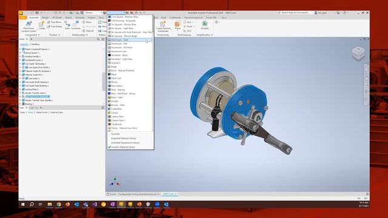Choose Autodesk Material Library entry
The width and height of the screenshot is (388, 218).
pyautogui.click(x=123, y=139)
